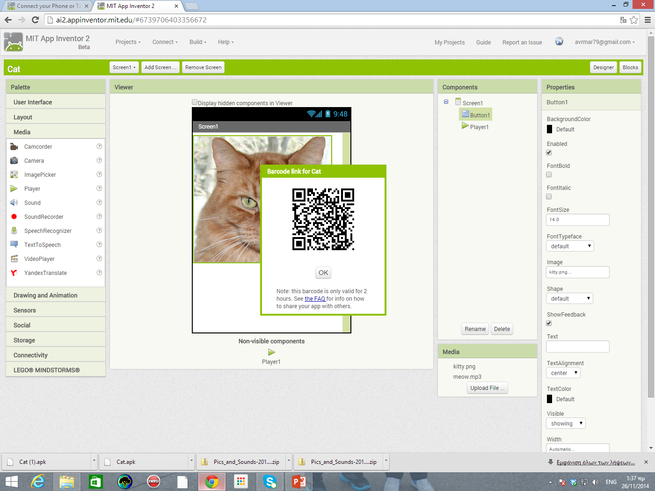Open PowerPoint from the taskbar
The width and height of the screenshot is (655, 491).
click(299, 482)
